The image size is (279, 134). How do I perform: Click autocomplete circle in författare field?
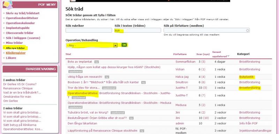pos(248,31)
